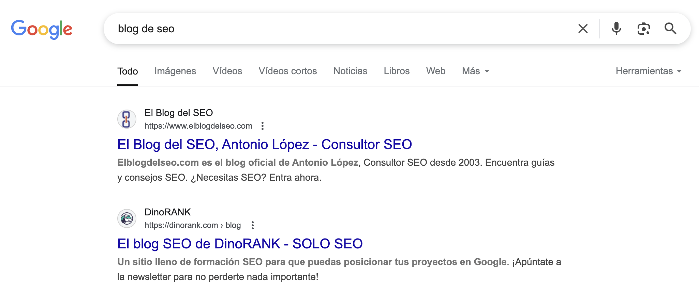Click the Google logo

pyautogui.click(x=42, y=29)
